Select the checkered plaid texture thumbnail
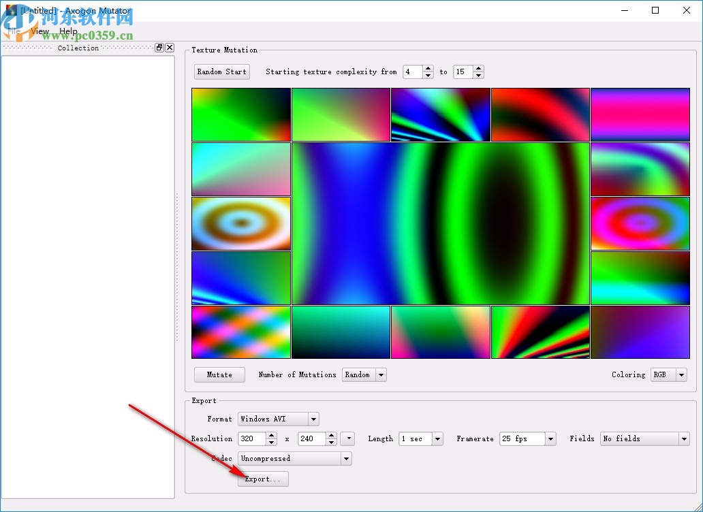Screen dimensions: 703x512 click(241, 332)
